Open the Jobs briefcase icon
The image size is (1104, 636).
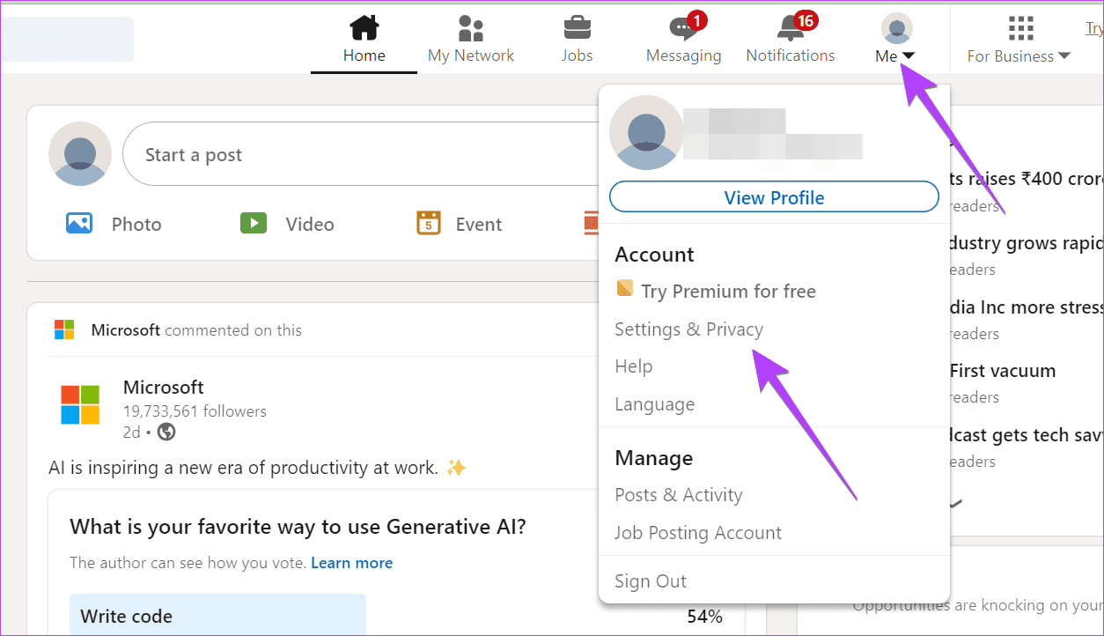578,28
